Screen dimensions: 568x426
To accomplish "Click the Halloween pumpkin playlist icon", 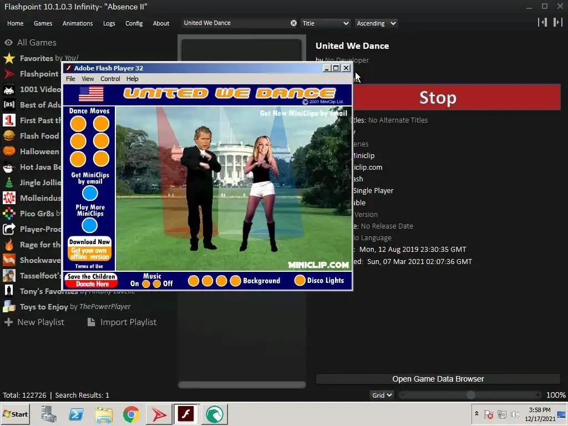I will point(9,151).
